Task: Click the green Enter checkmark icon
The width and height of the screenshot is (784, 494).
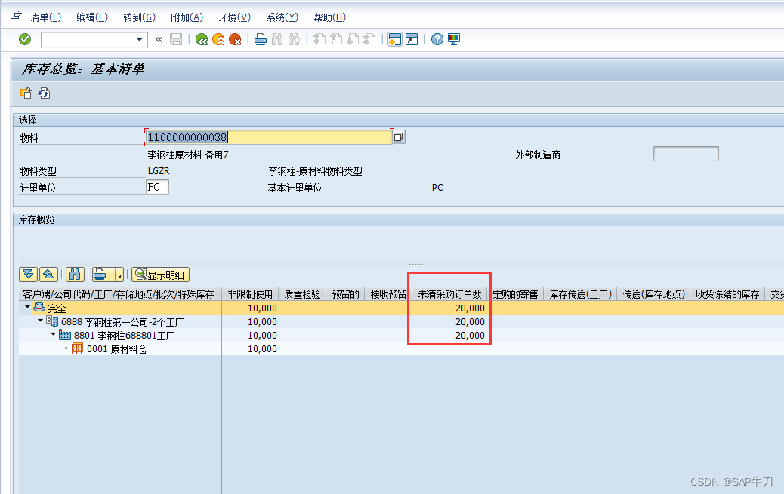Action: tap(25, 39)
